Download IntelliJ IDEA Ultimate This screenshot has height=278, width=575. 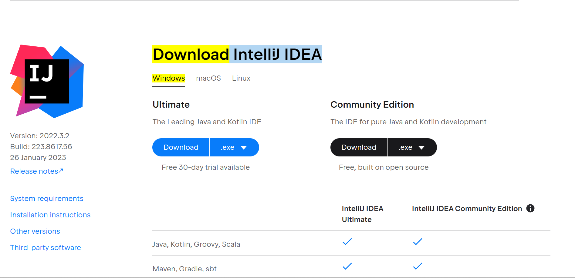click(x=181, y=147)
